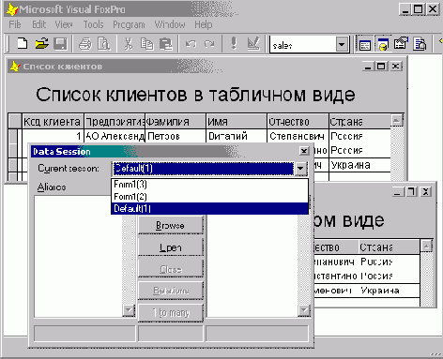Click the Save diskette toolbar icon

(60, 44)
